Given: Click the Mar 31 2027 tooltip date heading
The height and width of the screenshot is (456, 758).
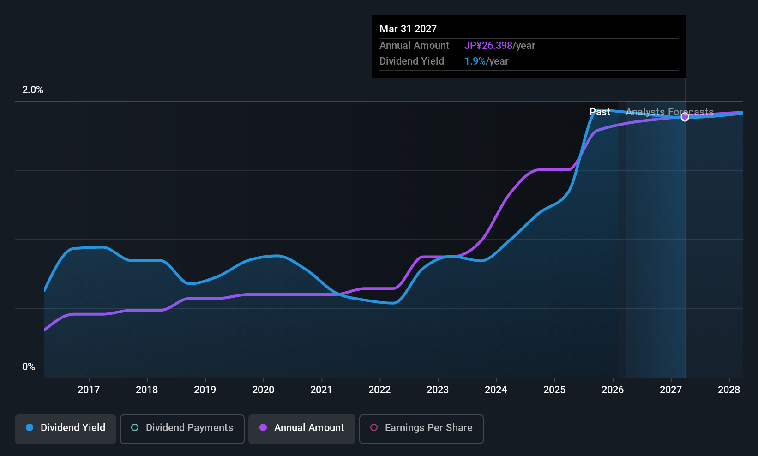Looking at the screenshot, I should pos(408,29).
